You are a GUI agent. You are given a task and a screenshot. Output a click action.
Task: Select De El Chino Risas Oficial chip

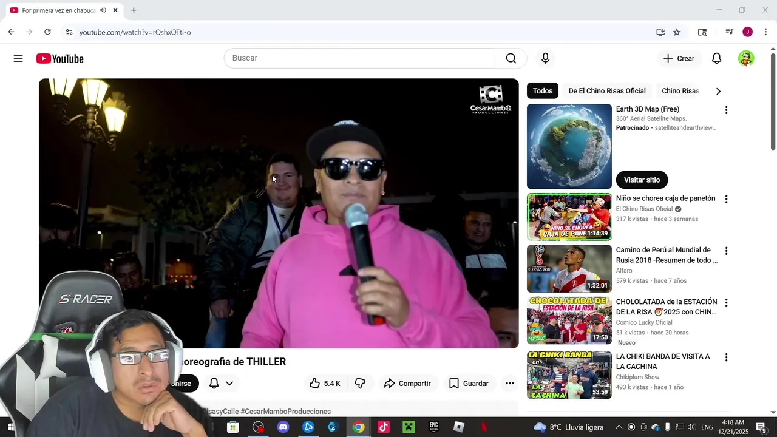[607, 91]
